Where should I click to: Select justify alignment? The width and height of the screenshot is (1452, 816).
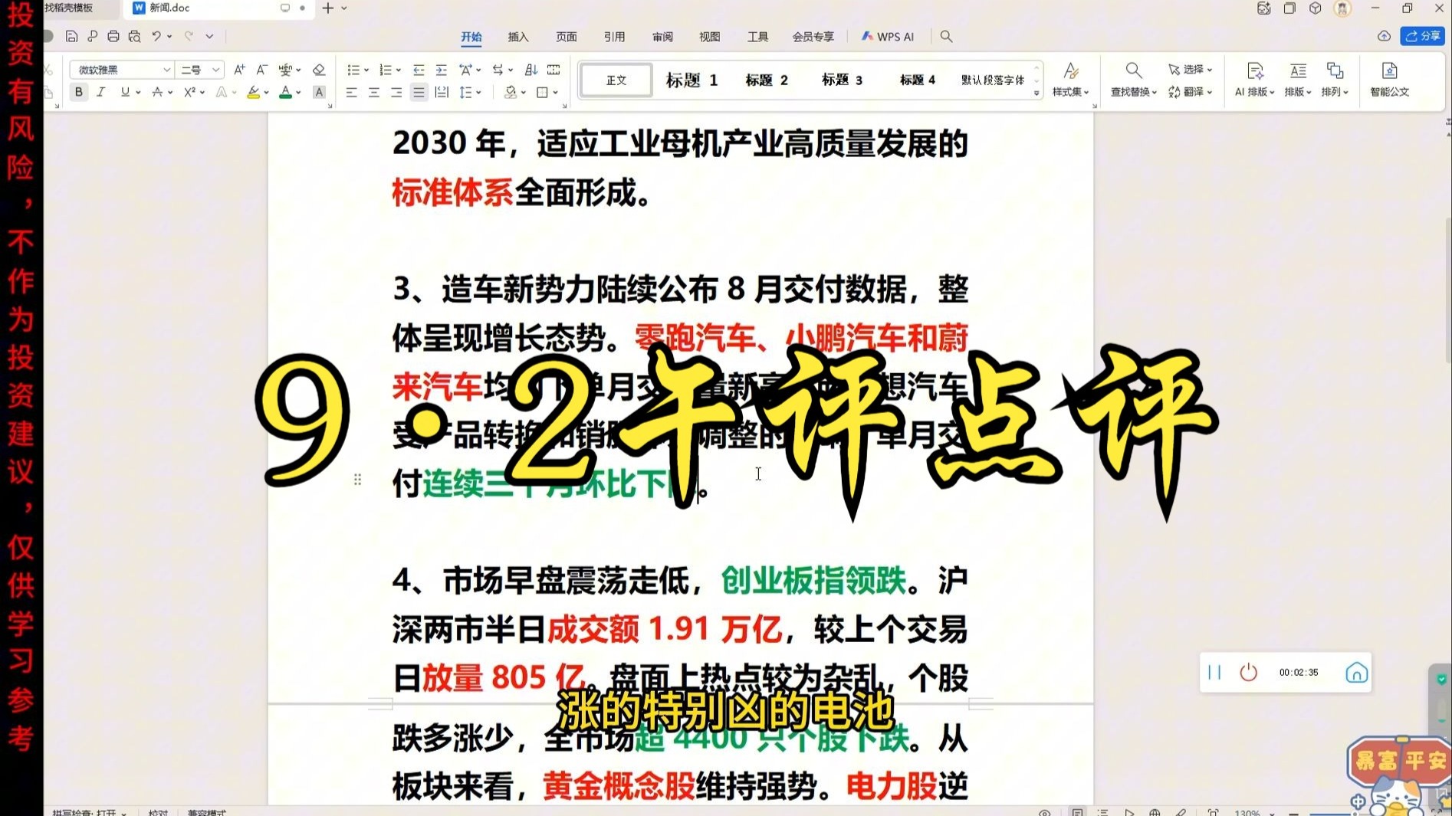[x=418, y=92]
